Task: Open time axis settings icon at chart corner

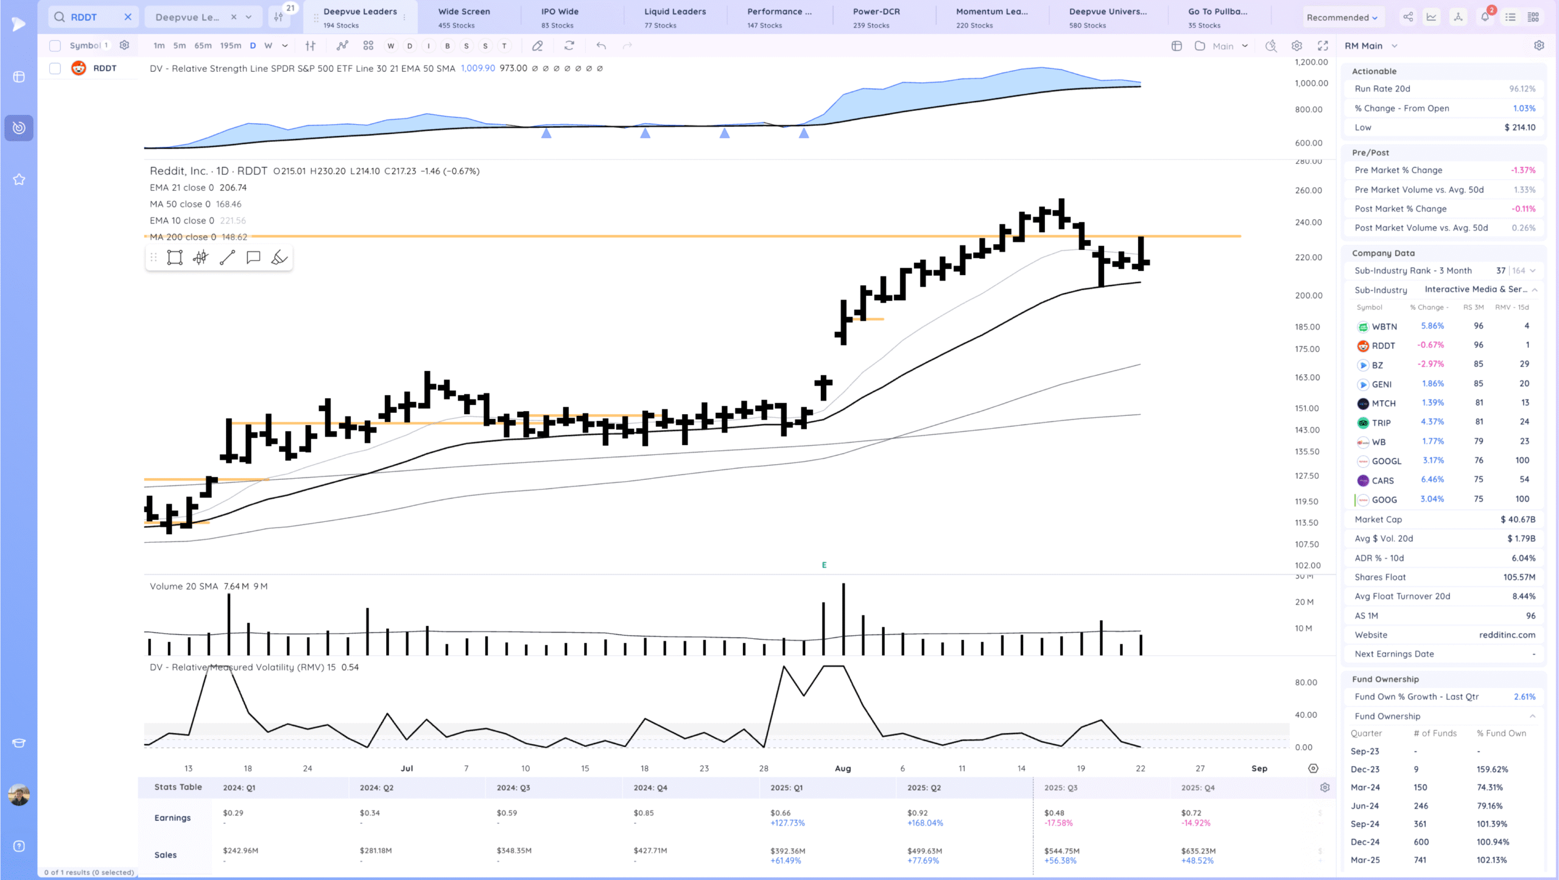Action: tap(1313, 769)
